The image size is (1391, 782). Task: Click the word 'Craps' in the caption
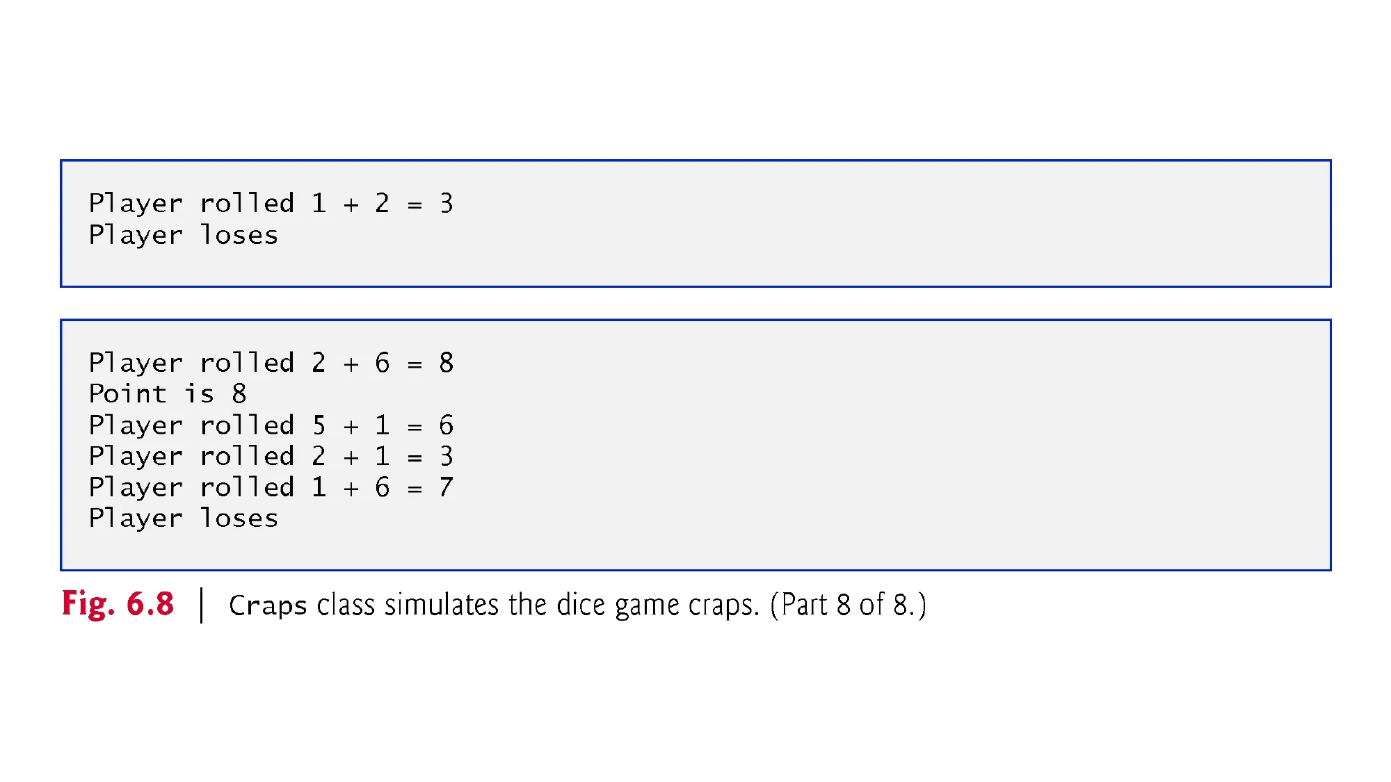[x=268, y=605]
